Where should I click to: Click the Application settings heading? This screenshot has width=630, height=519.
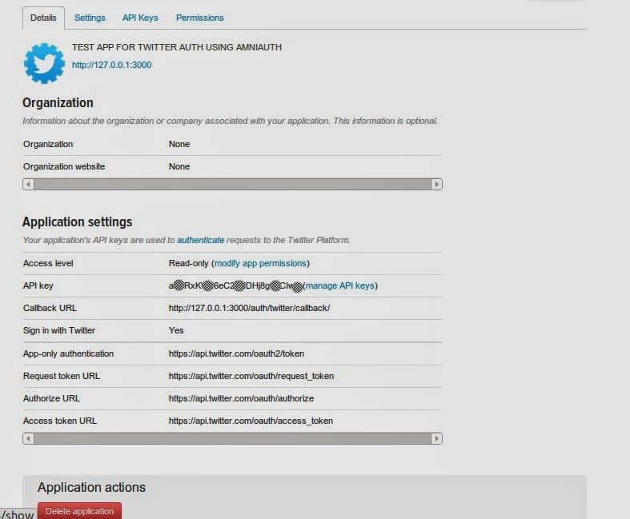pyautogui.click(x=77, y=222)
